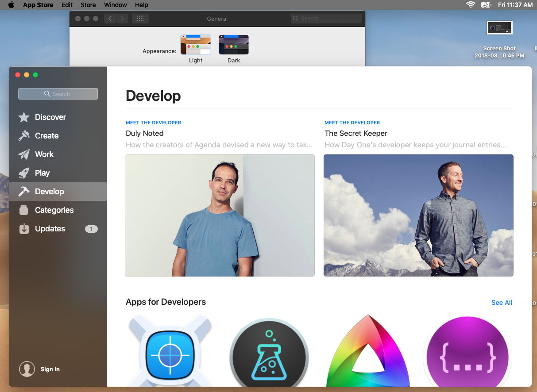Focus the search field in General window
Image resolution: width=537 pixels, height=392 pixels.
(x=326, y=19)
